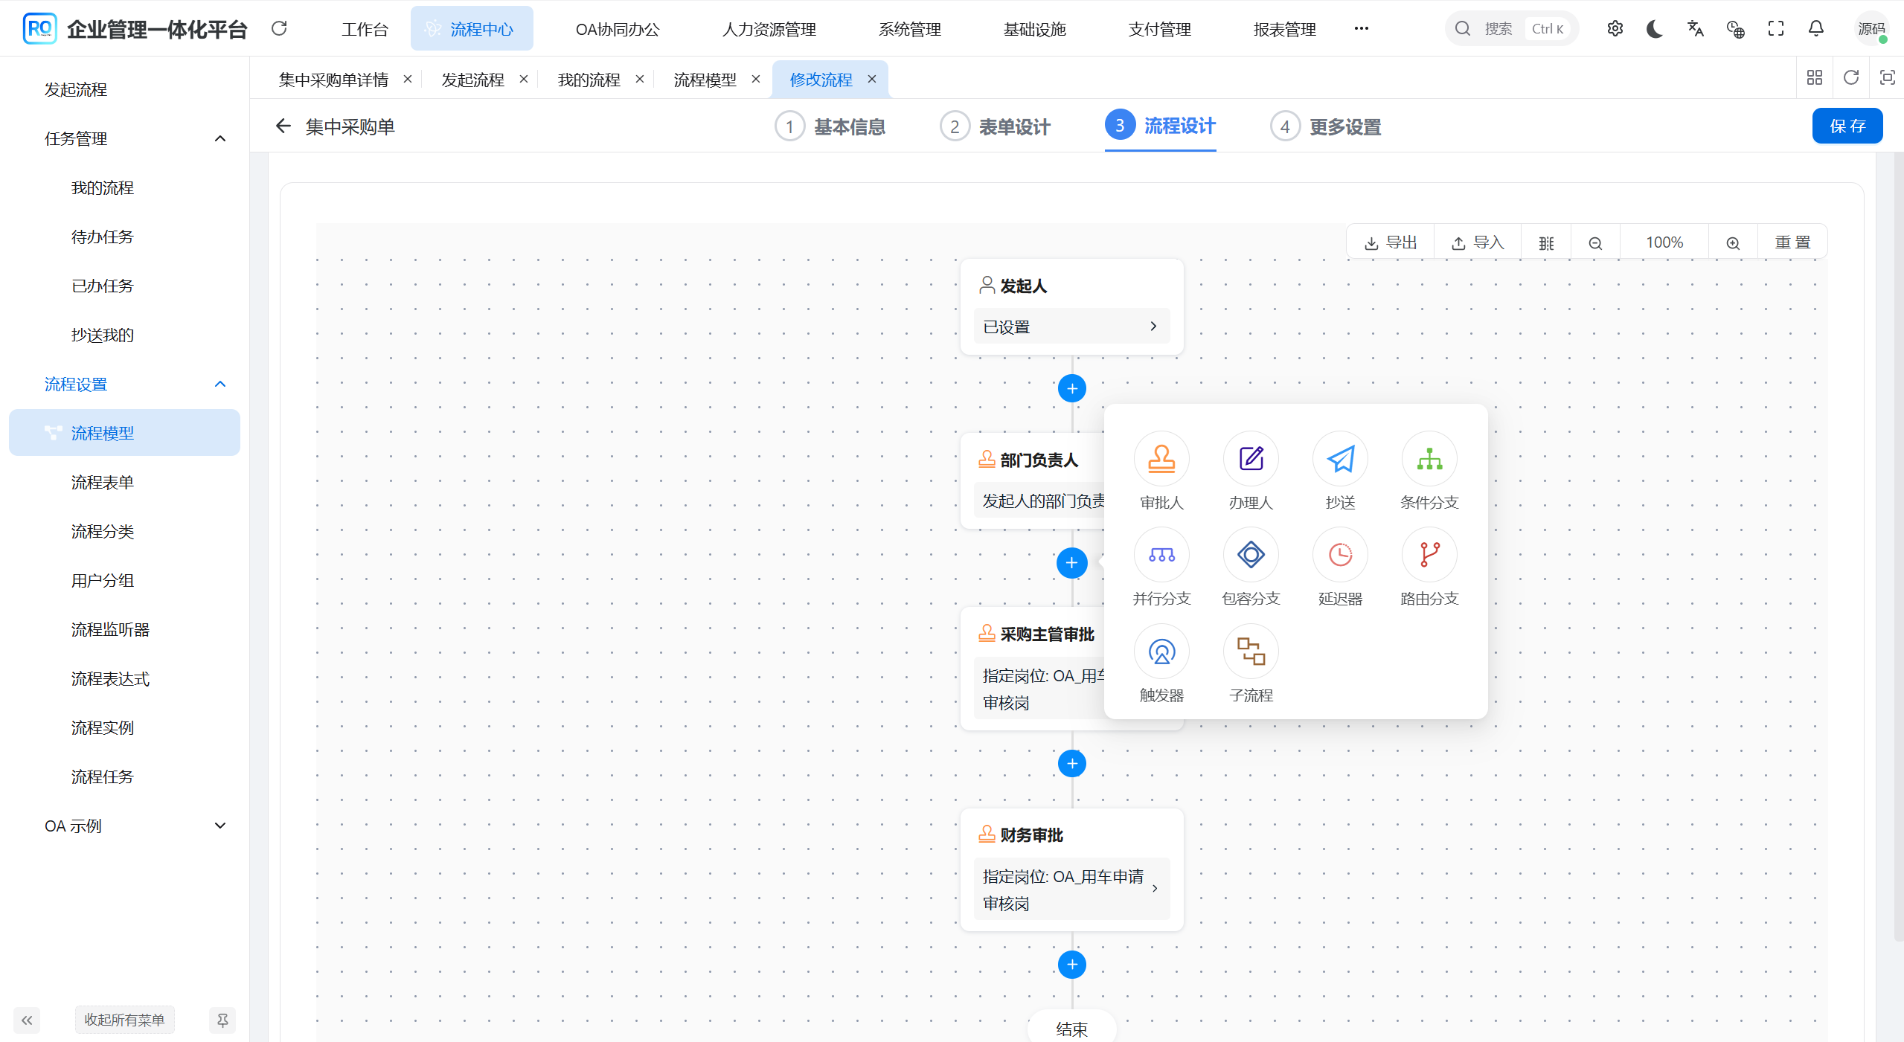Toggle fullscreen mode
This screenshot has width=1904, height=1042.
(x=1775, y=28)
